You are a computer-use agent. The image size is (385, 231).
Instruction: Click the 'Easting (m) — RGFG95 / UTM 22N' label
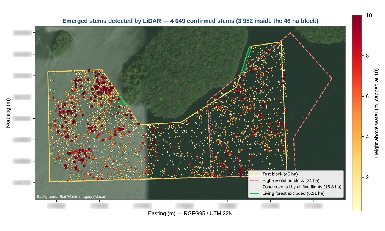(x=190, y=213)
